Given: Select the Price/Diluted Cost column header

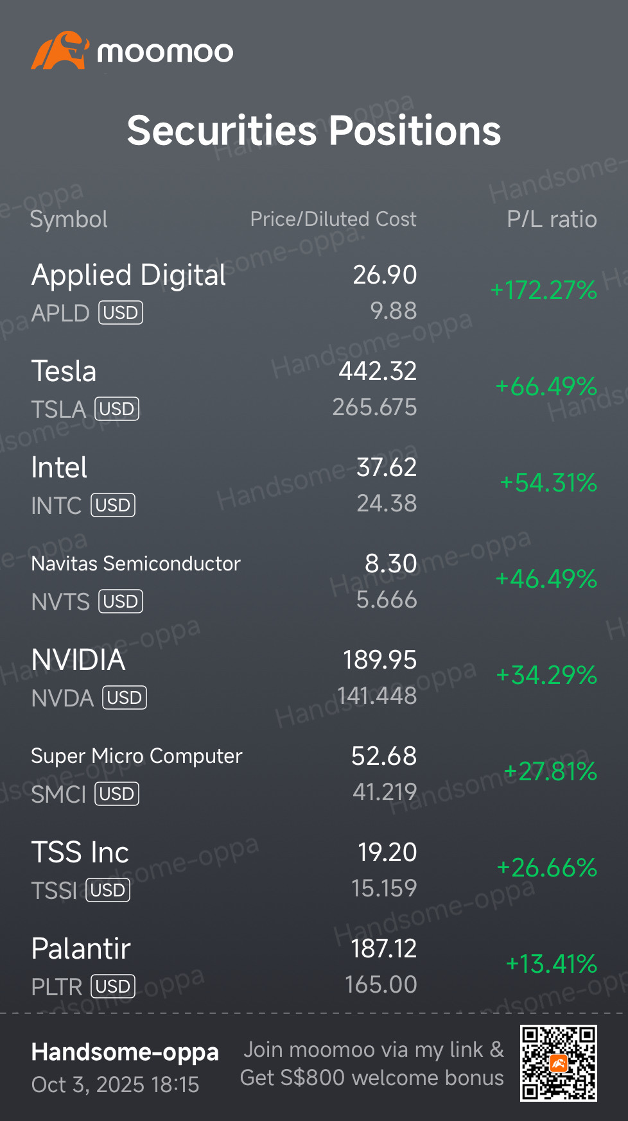Looking at the screenshot, I should click(x=333, y=219).
